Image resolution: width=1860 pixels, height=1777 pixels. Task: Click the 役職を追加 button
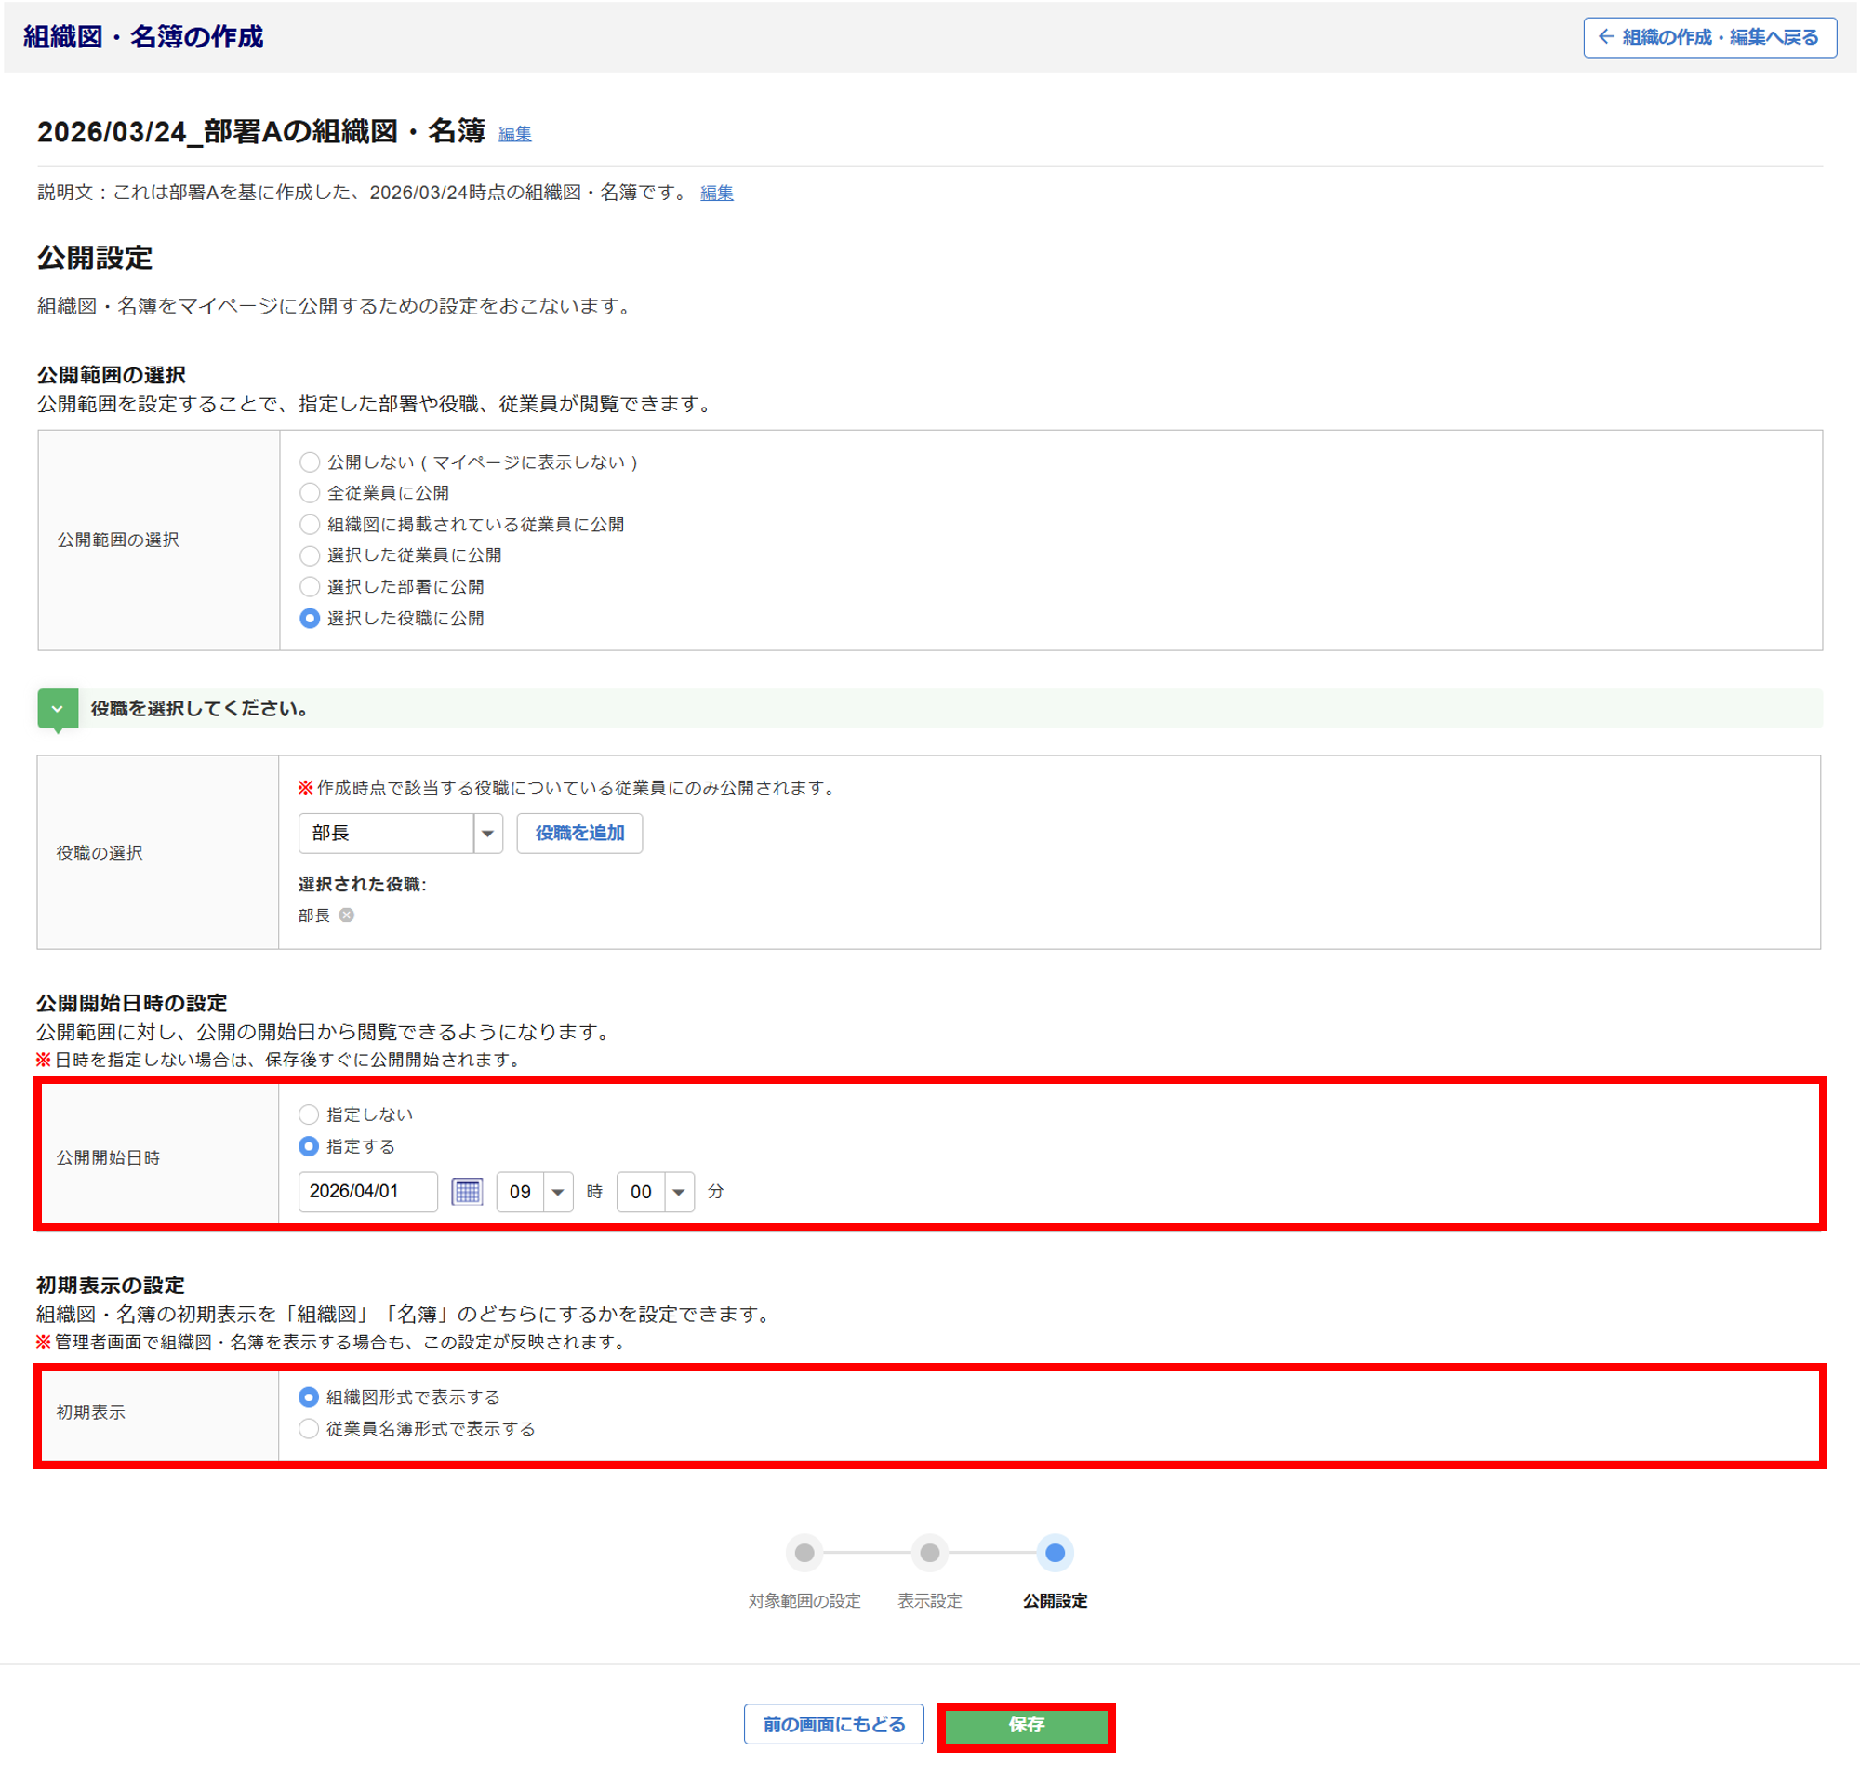578,833
